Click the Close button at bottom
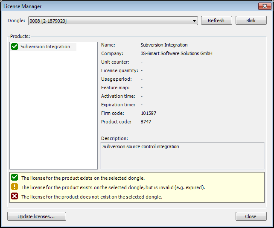 [251, 216]
